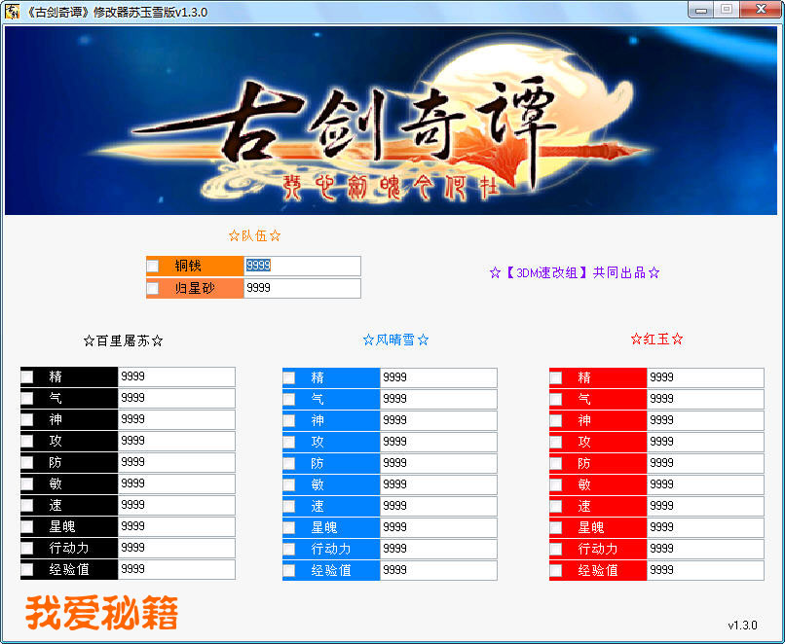Enable the 铜钱 checkbox

[153, 266]
